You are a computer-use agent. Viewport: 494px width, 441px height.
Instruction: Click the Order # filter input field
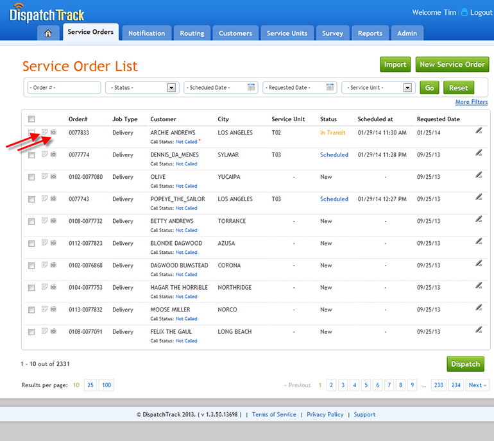[x=64, y=88]
